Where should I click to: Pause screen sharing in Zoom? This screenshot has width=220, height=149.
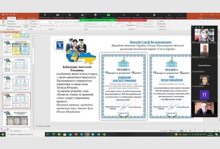[122, 16]
